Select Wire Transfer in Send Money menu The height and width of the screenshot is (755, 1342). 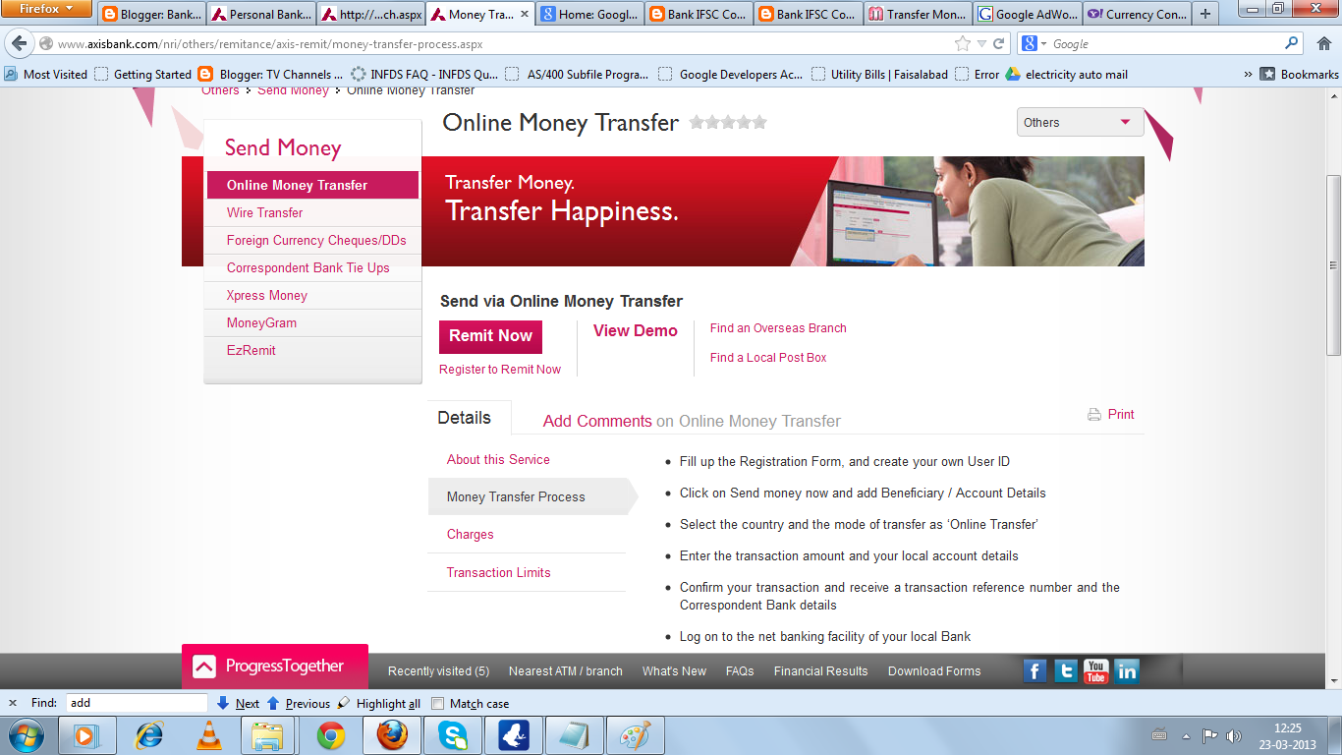pos(264,212)
